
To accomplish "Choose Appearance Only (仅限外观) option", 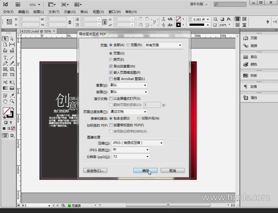I will click(139, 118).
